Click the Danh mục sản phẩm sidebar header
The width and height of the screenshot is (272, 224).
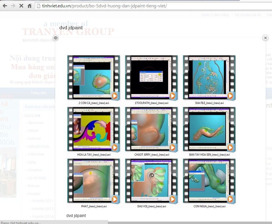pyautogui.click(x=40, y=107)
